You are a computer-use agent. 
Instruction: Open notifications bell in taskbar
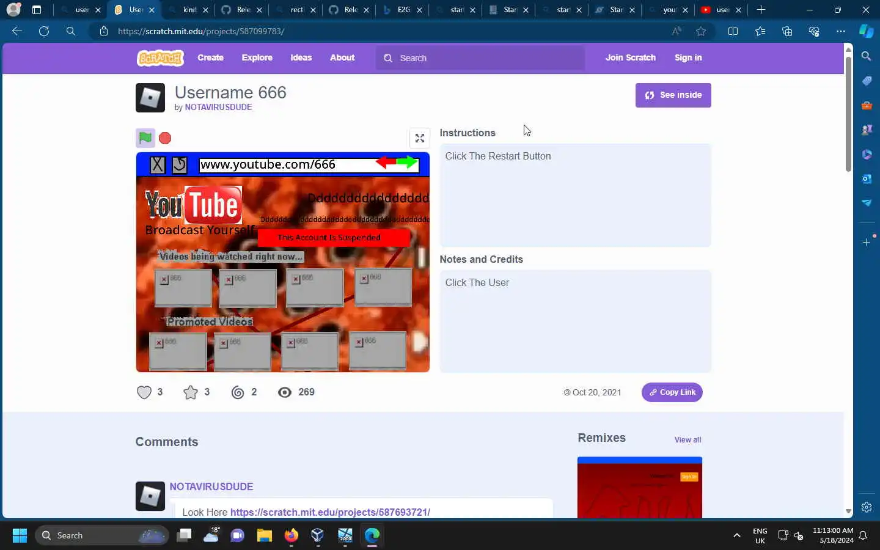click(x=863, y=535)
